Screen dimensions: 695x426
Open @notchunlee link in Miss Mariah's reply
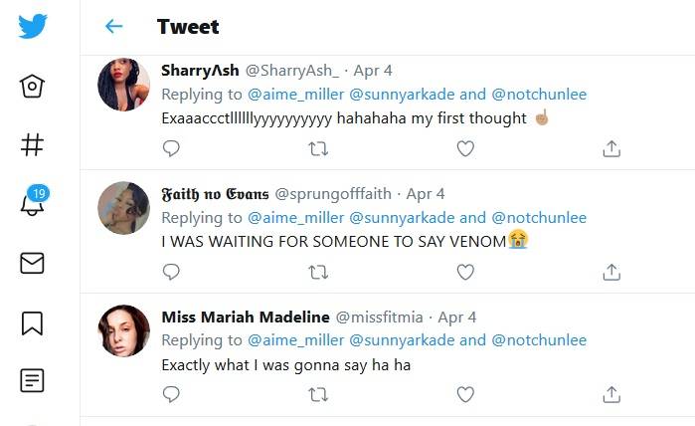(x=539, y=340)
